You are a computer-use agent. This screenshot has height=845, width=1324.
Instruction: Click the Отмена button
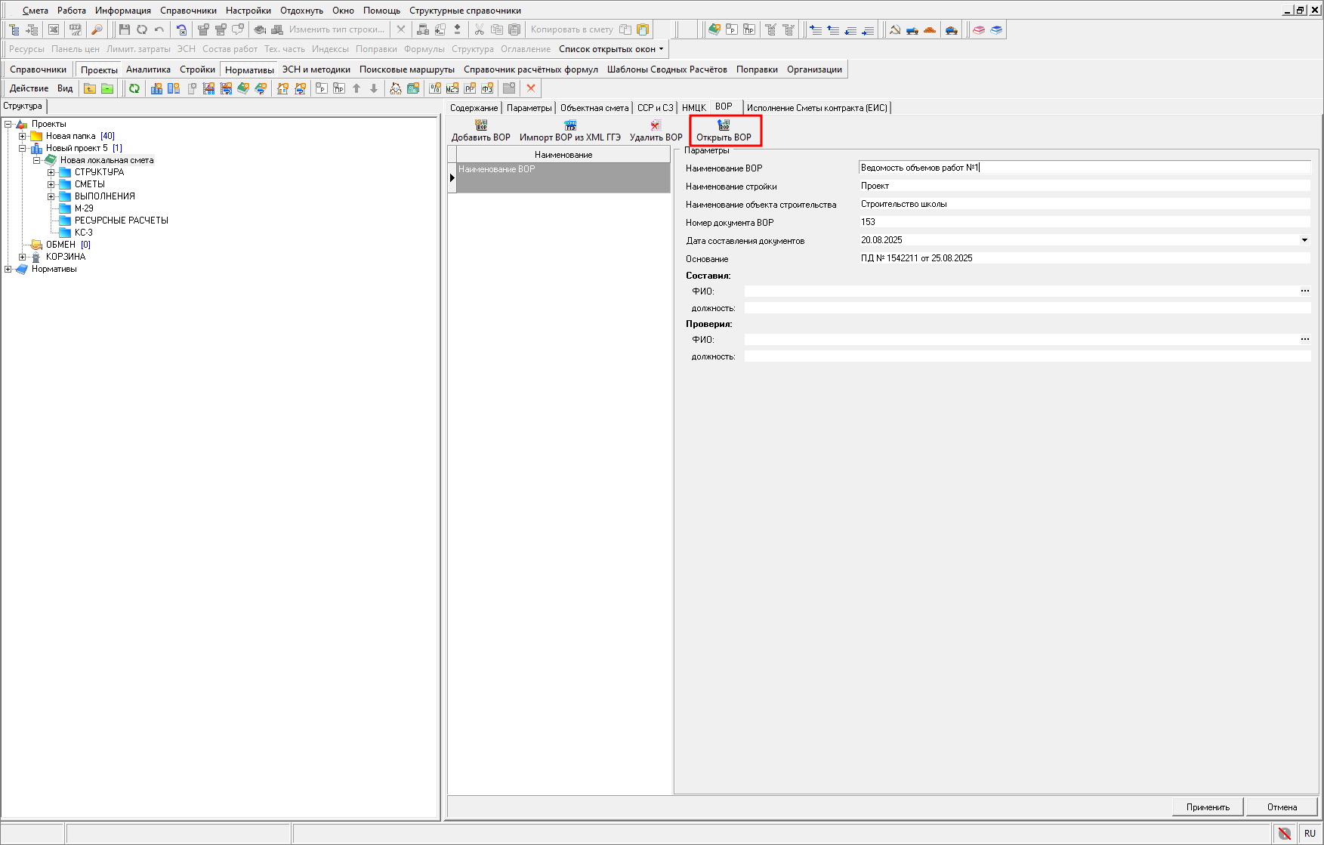tap(1281, 807)
